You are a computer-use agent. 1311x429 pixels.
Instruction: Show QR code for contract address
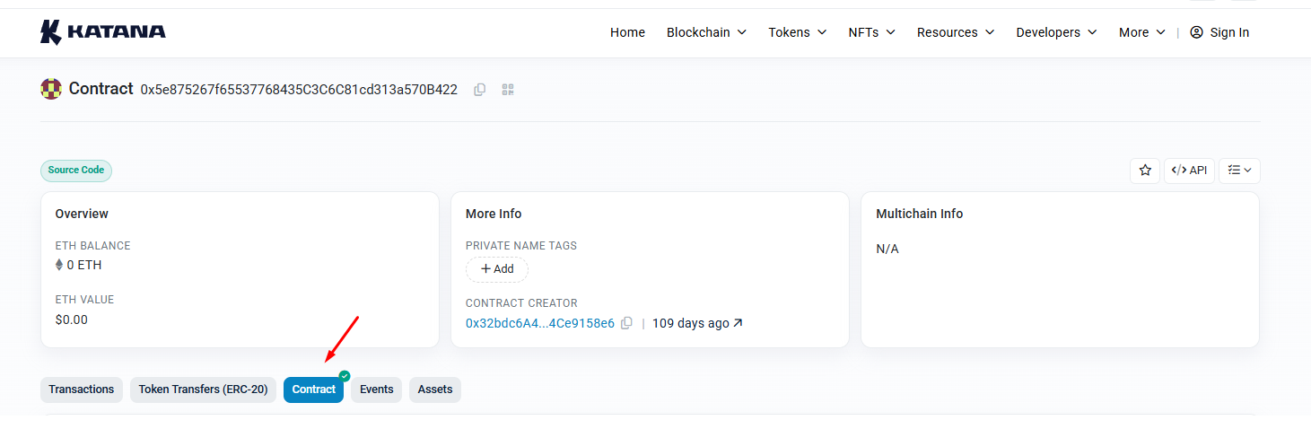pyautogui.click(x=508, y=90)
